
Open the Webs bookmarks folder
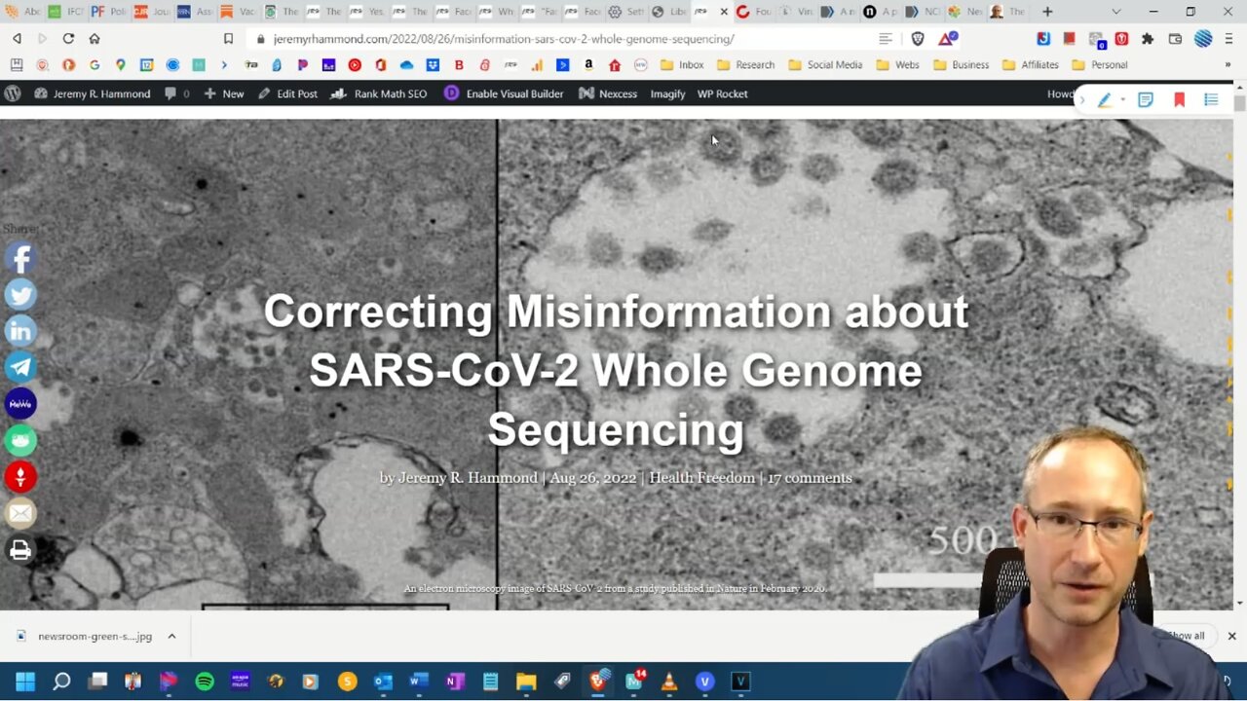[897, 65]
